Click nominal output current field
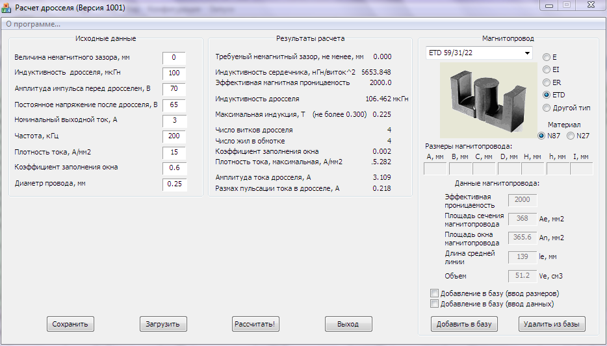 click(x=174, y=121)
